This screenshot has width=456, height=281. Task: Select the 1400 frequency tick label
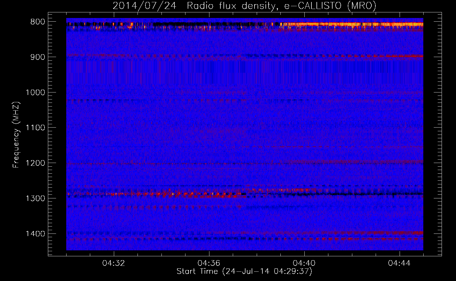pyautogui.click(x=35, y=234)
